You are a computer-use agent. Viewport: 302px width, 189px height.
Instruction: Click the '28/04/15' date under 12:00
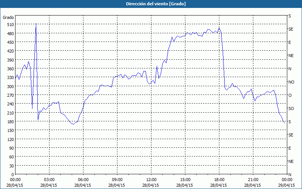coord(151,185)
